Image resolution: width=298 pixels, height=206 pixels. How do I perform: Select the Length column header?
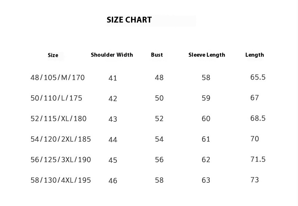click(x=254, y=55)
